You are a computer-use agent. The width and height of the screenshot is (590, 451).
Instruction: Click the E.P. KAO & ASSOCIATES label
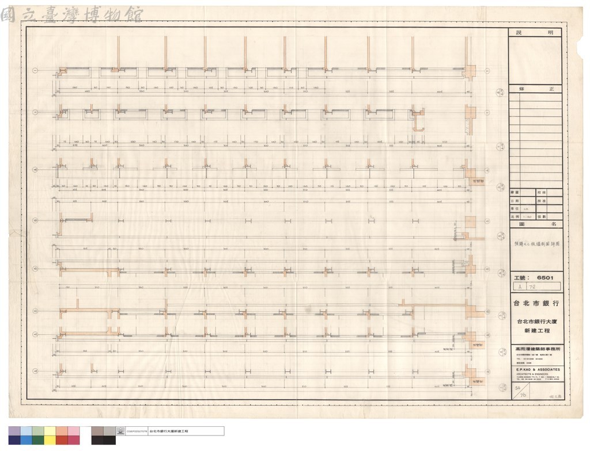click(538, 369)
